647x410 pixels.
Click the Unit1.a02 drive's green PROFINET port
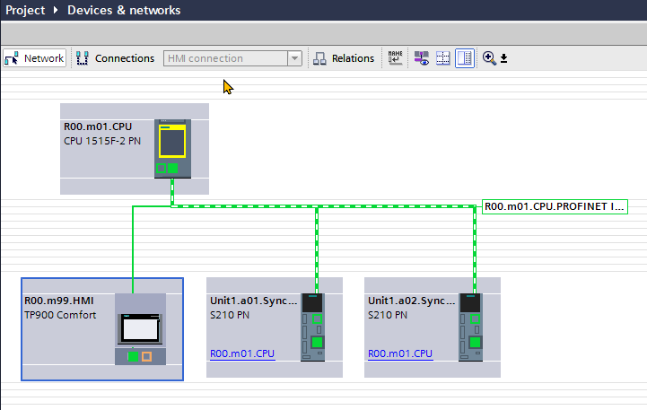click(475, 342)
